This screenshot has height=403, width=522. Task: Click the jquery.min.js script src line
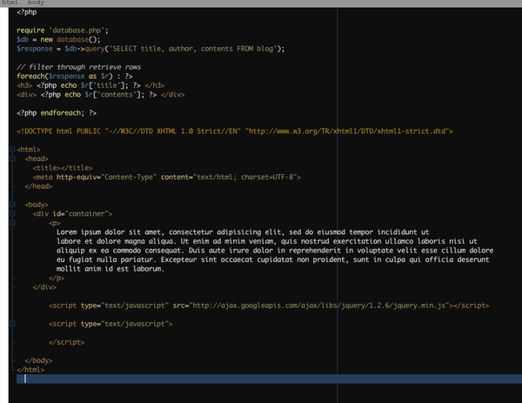(269, 306)
